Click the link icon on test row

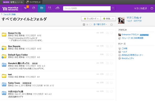tap(98, 74)
